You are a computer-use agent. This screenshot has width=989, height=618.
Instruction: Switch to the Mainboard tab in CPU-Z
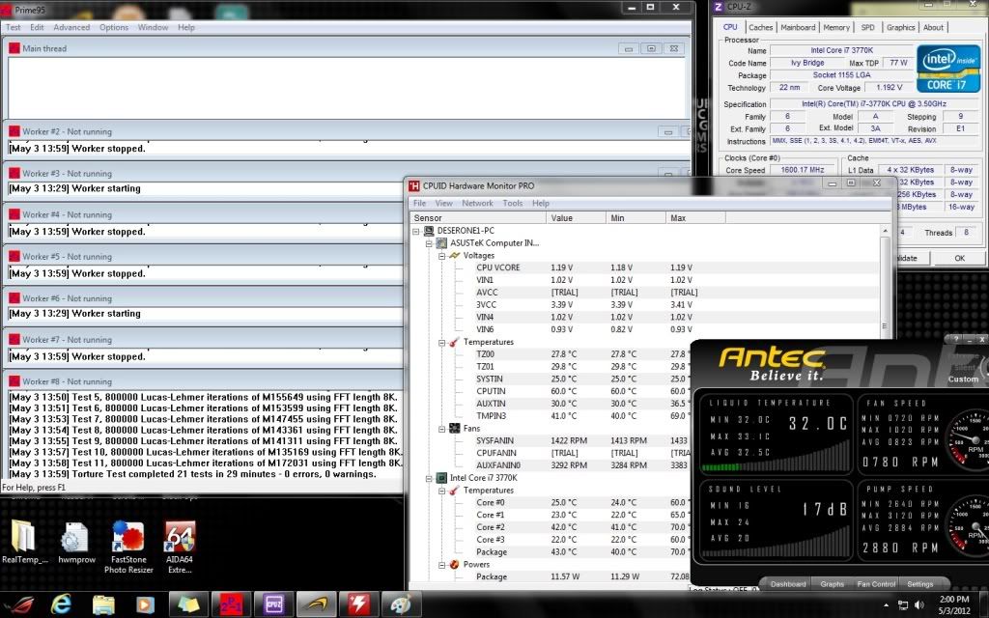click(x=798, y=27)
